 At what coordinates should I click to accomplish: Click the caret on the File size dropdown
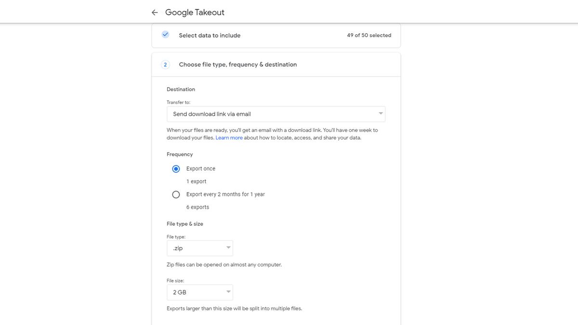point(228,292)
